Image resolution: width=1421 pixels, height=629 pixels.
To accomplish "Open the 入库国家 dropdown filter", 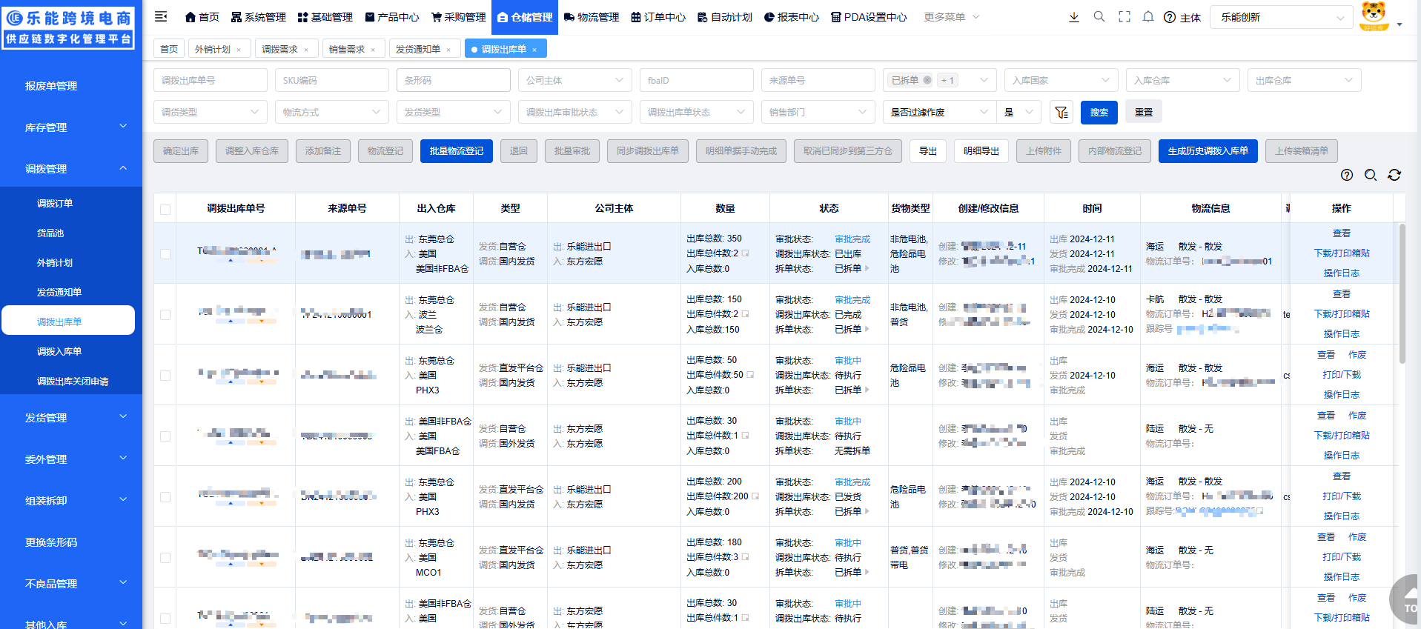I will point(1061,80).
